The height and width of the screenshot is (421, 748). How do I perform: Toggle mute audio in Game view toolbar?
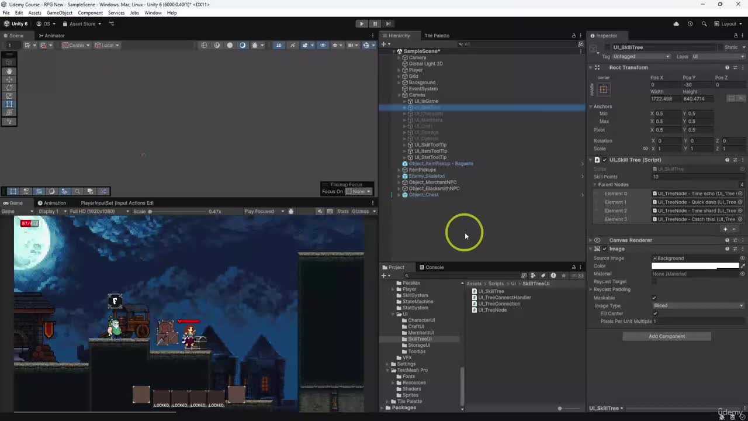(320, 211)
